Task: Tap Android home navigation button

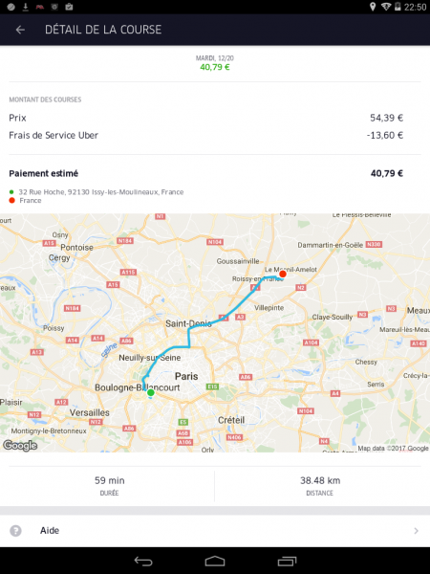Action: tap(215, 561)
